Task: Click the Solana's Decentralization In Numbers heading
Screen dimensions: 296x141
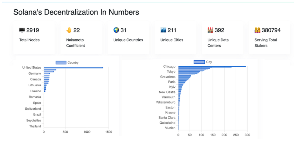Action: coord(76,12)
